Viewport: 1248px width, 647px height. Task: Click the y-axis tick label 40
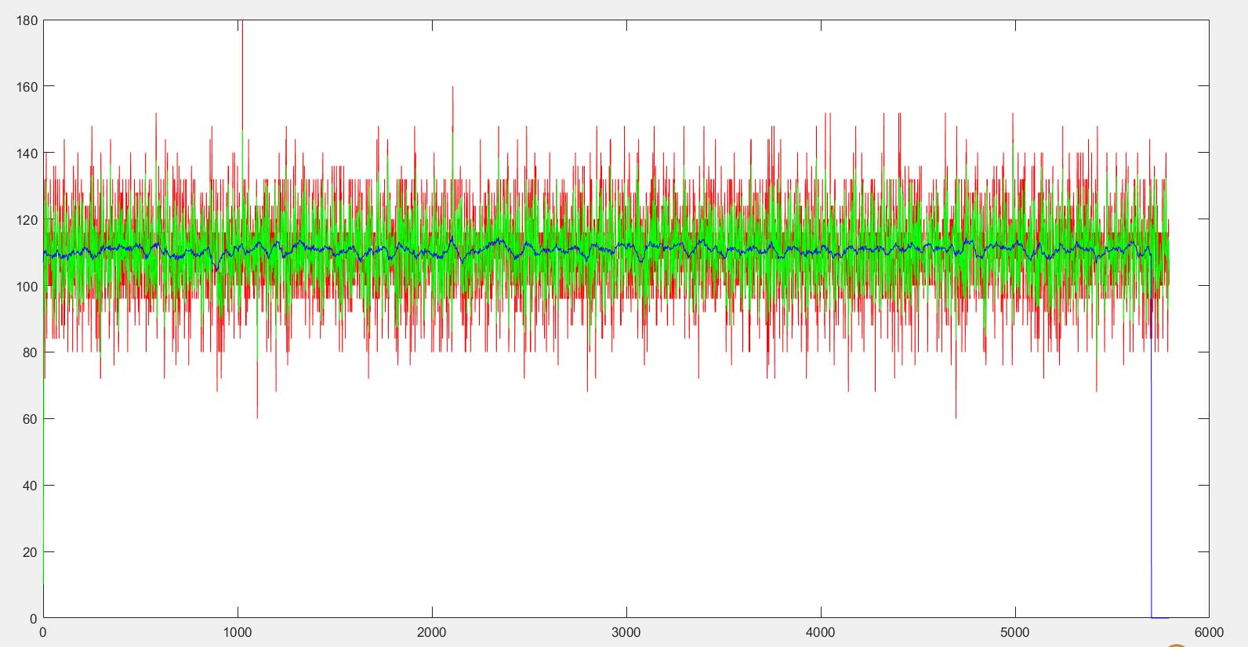click(30, 486)
